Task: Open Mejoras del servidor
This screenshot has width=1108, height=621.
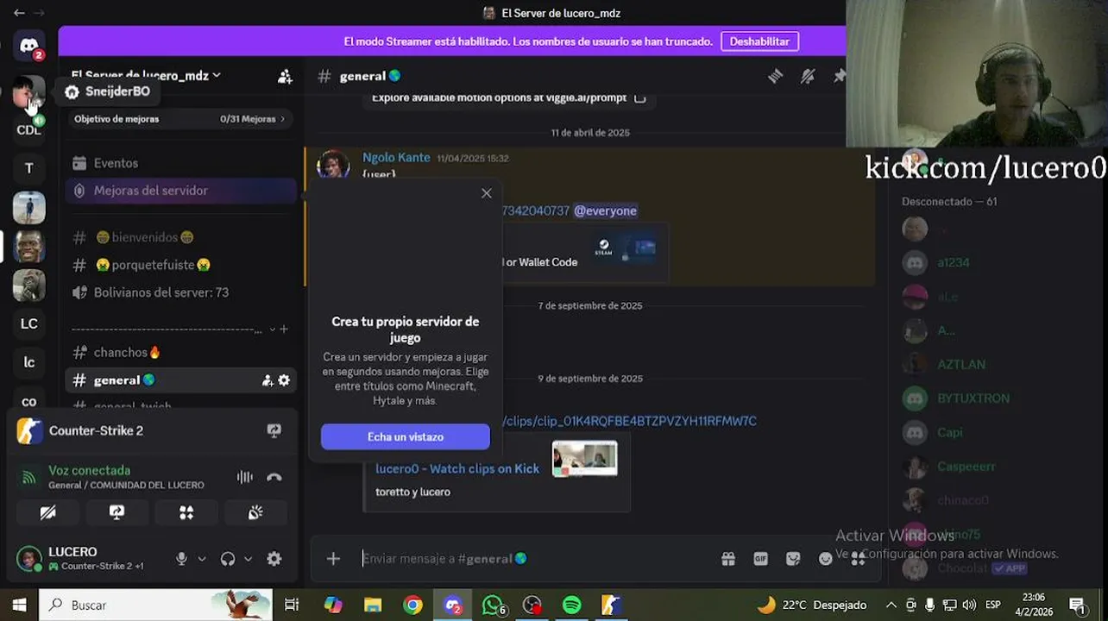Action: [181, 191]
